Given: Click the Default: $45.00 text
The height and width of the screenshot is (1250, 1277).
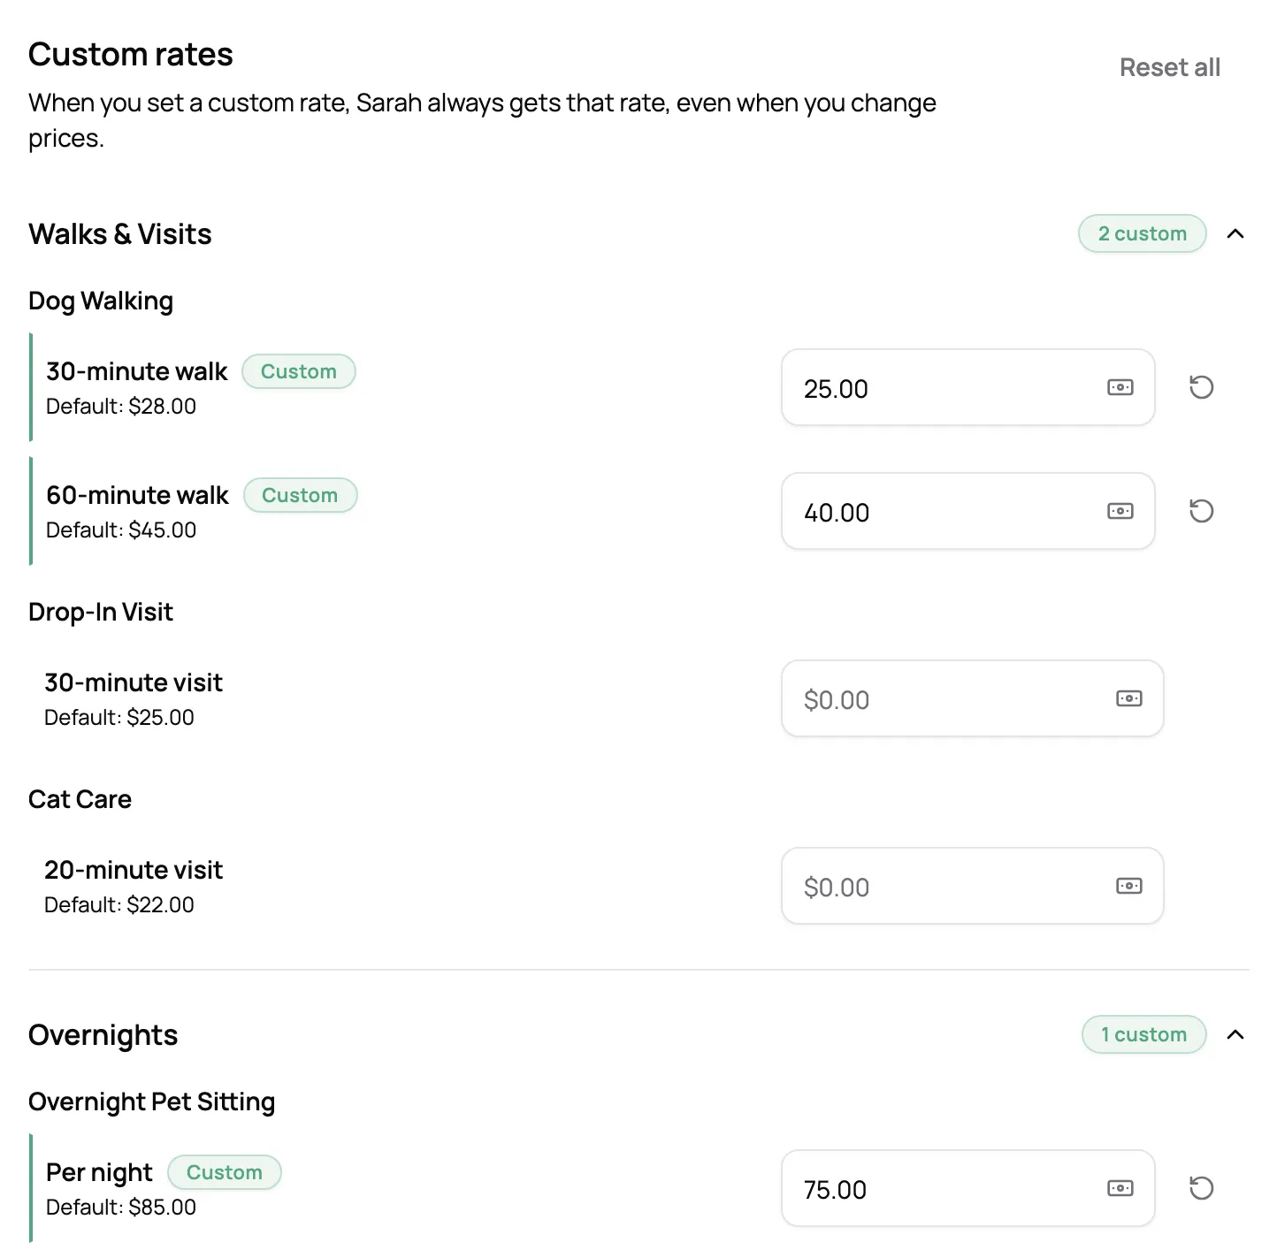Looking at the screenshot, I should (x=121, y=530).
